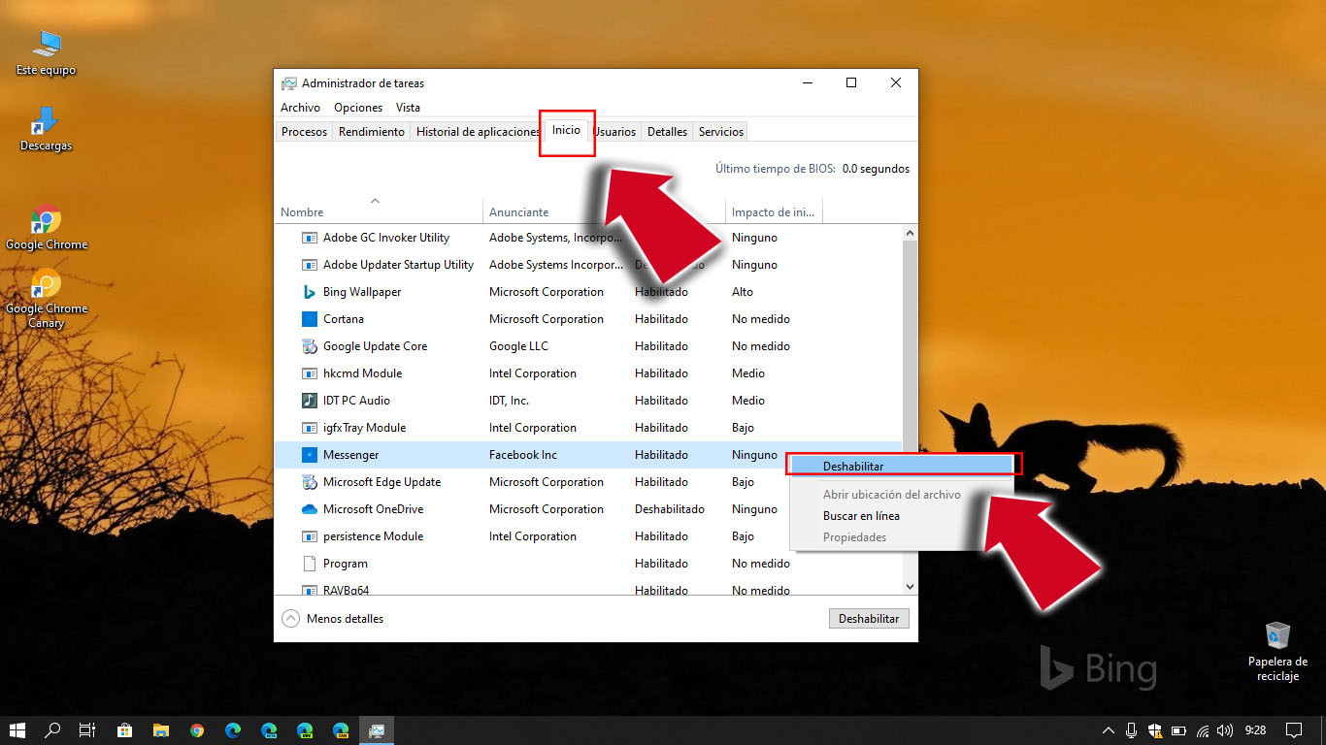This screenshot has height=745, width=1326.
Task: Open Microsoft Edge from the taskbar
Action: [x=233, y=730]
